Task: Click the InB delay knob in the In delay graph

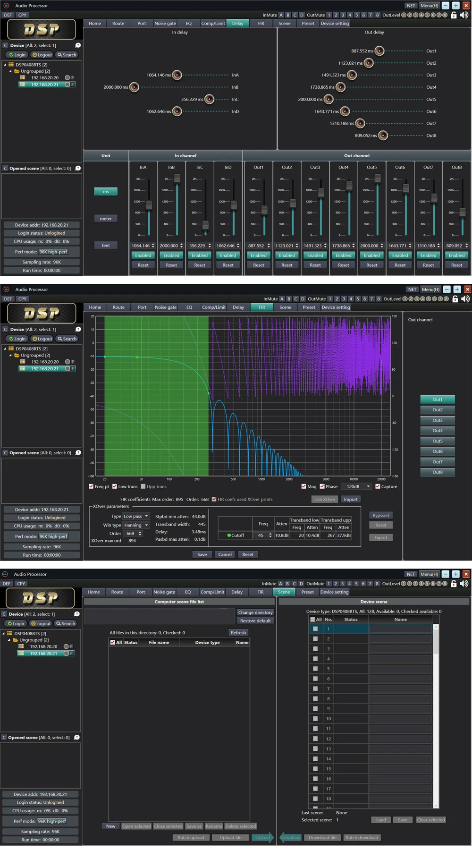Action: [x=134, y=87]
